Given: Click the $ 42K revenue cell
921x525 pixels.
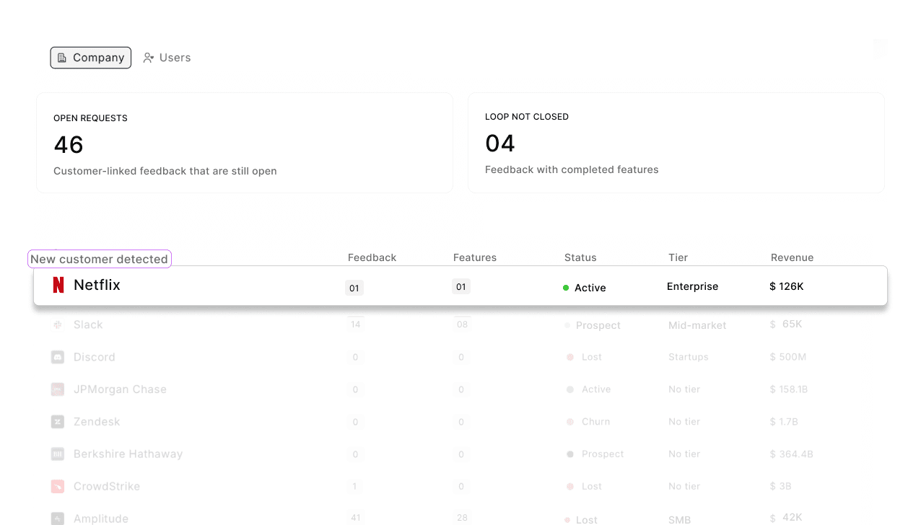Looking at the screenshot, I should [x=787, y=518].
